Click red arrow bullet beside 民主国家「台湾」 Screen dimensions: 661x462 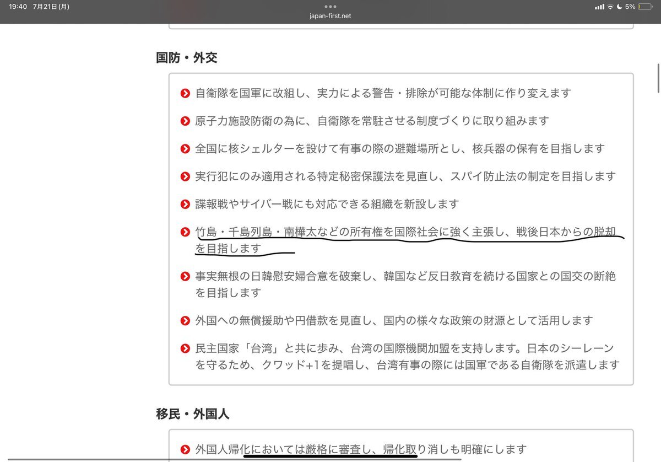185,349
